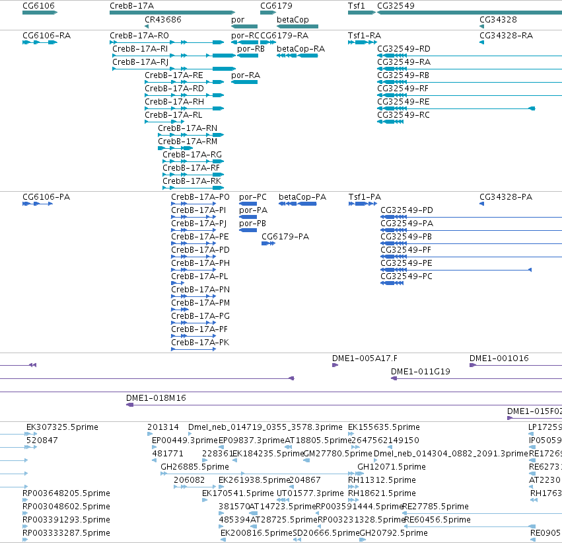Image resolution: width=562 pixels, height=543 pixels.
Task: Select protein CrebB-17A-PL
Action: pyautogui.click(x=178, y=283)
